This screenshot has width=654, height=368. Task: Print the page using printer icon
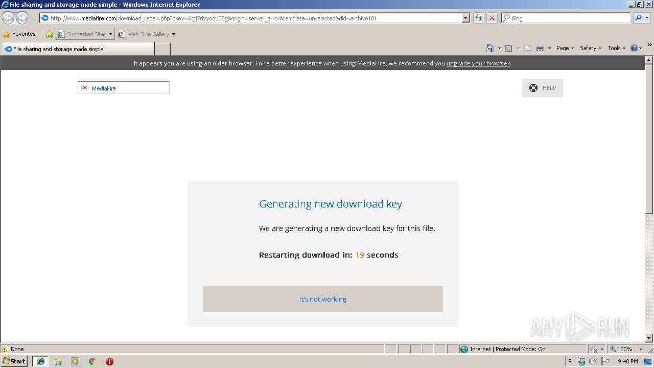click(540, 48)
